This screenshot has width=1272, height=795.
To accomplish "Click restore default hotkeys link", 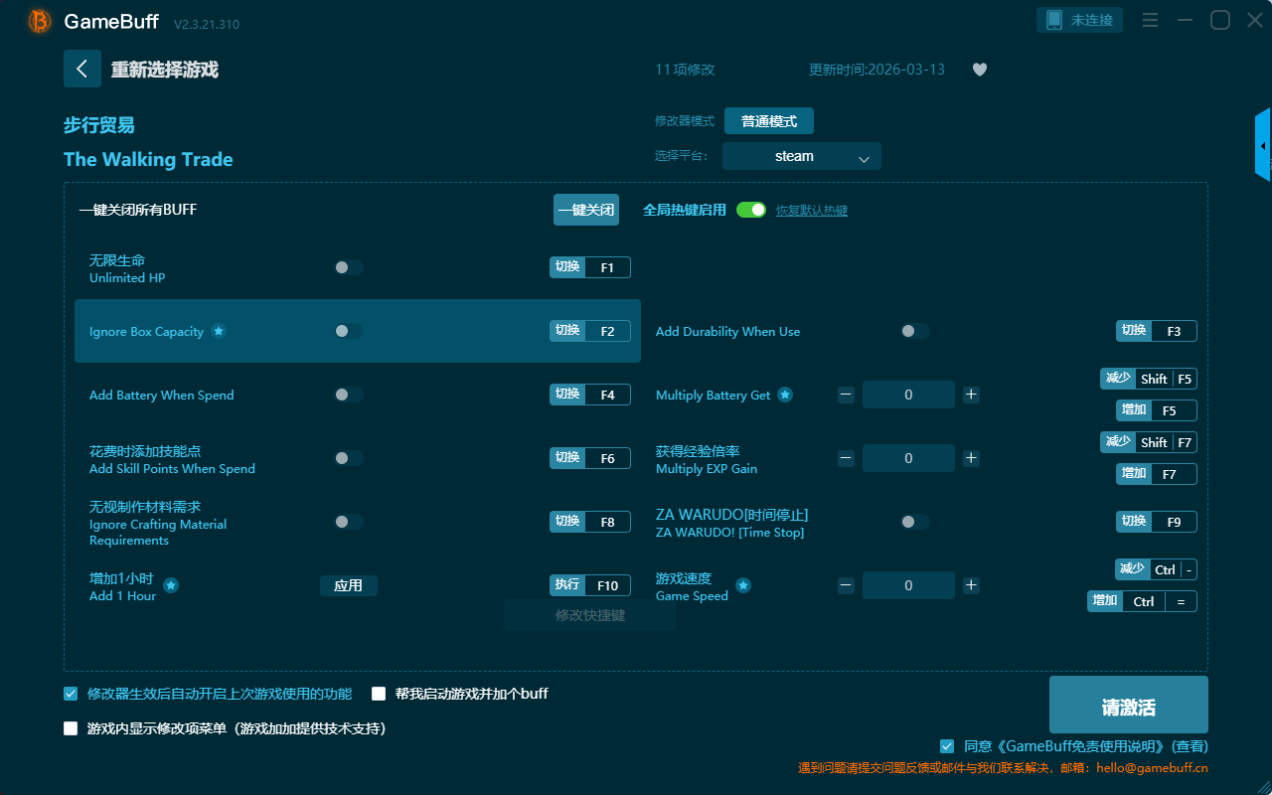I will (x=812, y=211).
